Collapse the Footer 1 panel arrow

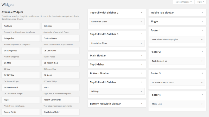click(202, 30)
